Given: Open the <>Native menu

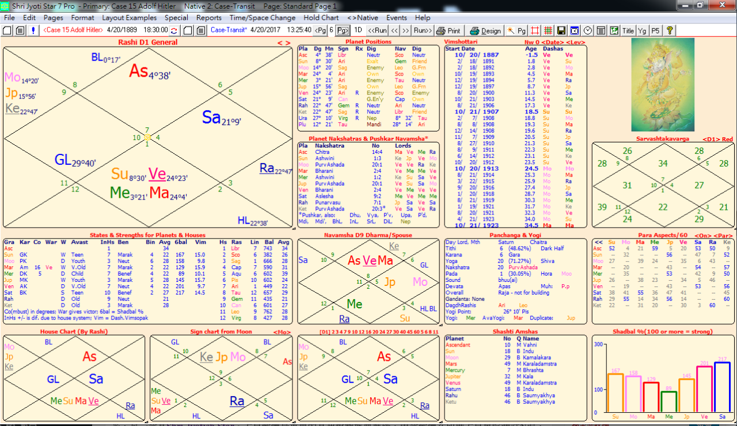Looking at the screenshot, I should click(x=363, y=18).
